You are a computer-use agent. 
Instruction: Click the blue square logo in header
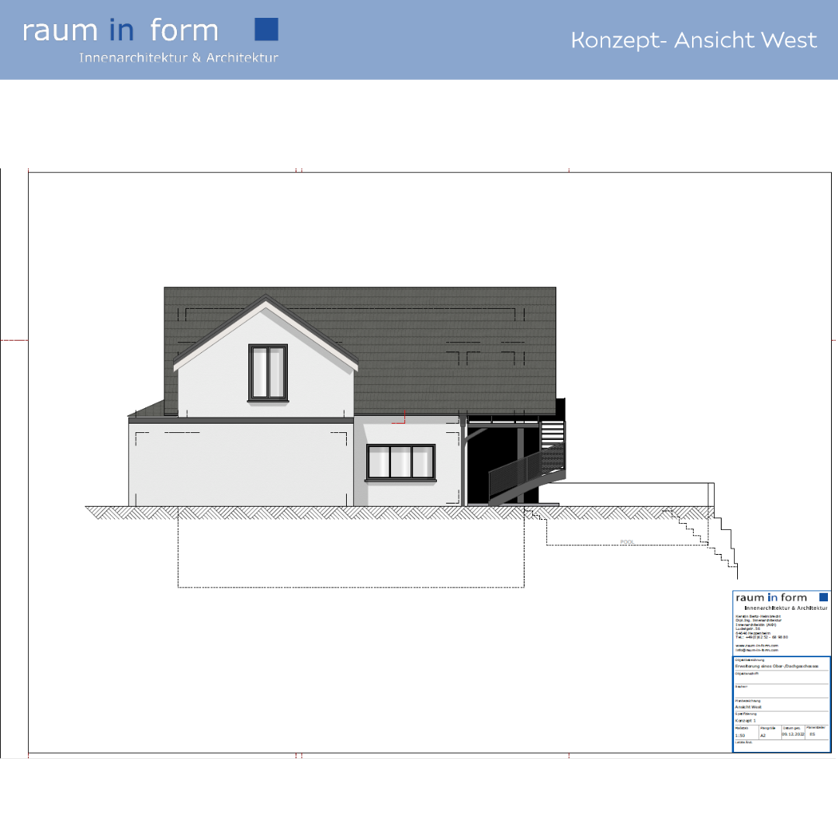[266, 29]
